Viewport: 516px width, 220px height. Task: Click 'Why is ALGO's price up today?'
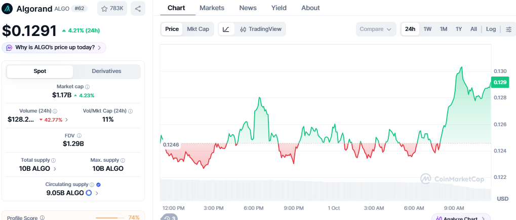click(55, 48)
